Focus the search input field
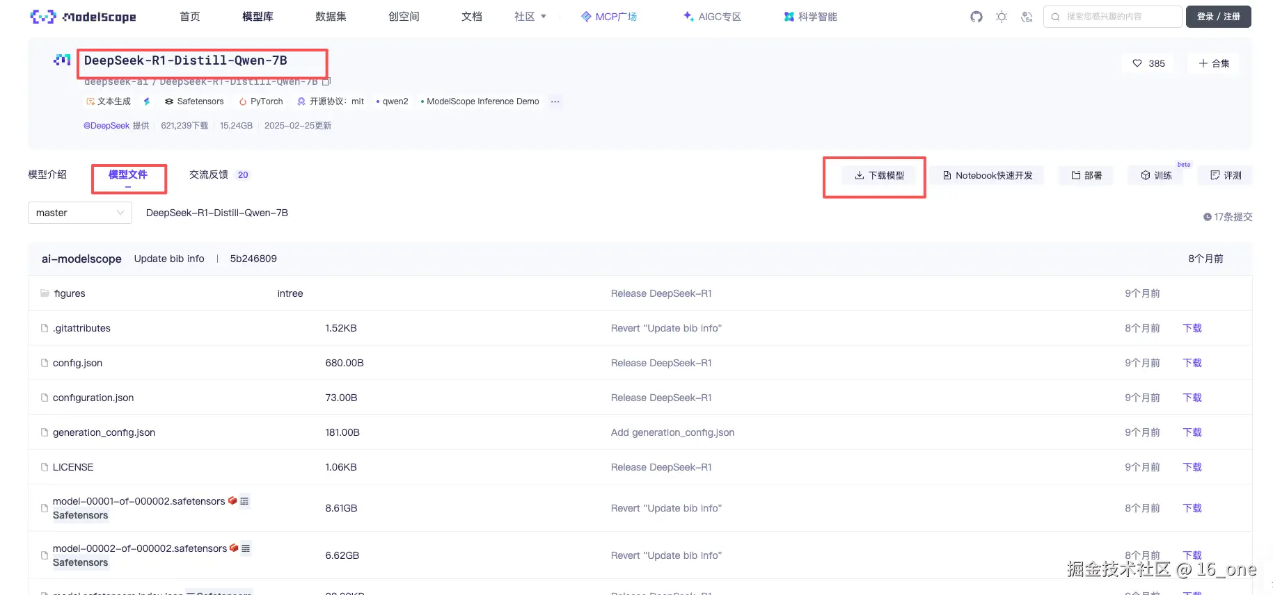Image resolution: width=1273 pixels, height=595 pixels. pyautogui.click(x=1112, y=17)
